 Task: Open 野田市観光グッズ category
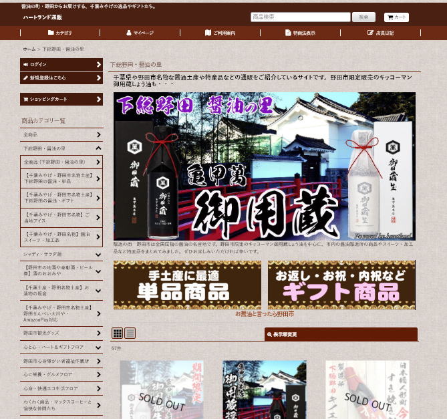coord(61,333)
